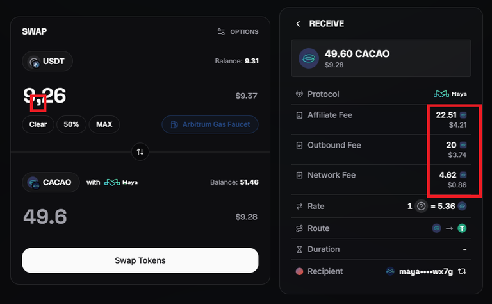Image resolution: width=492 pixels, height=304 pixels.
Task: Click the swap direction arrows icon
Action: (140, 152)
